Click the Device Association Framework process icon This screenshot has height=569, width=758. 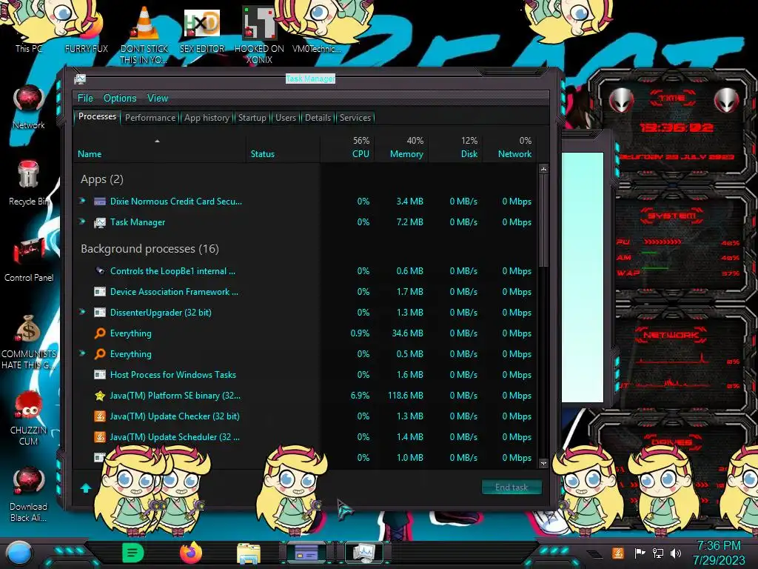[100, 292]
